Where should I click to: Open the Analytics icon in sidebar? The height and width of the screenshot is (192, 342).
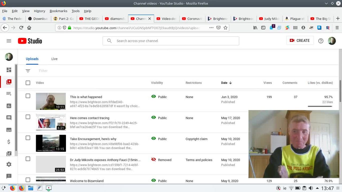tap(9, 106)
